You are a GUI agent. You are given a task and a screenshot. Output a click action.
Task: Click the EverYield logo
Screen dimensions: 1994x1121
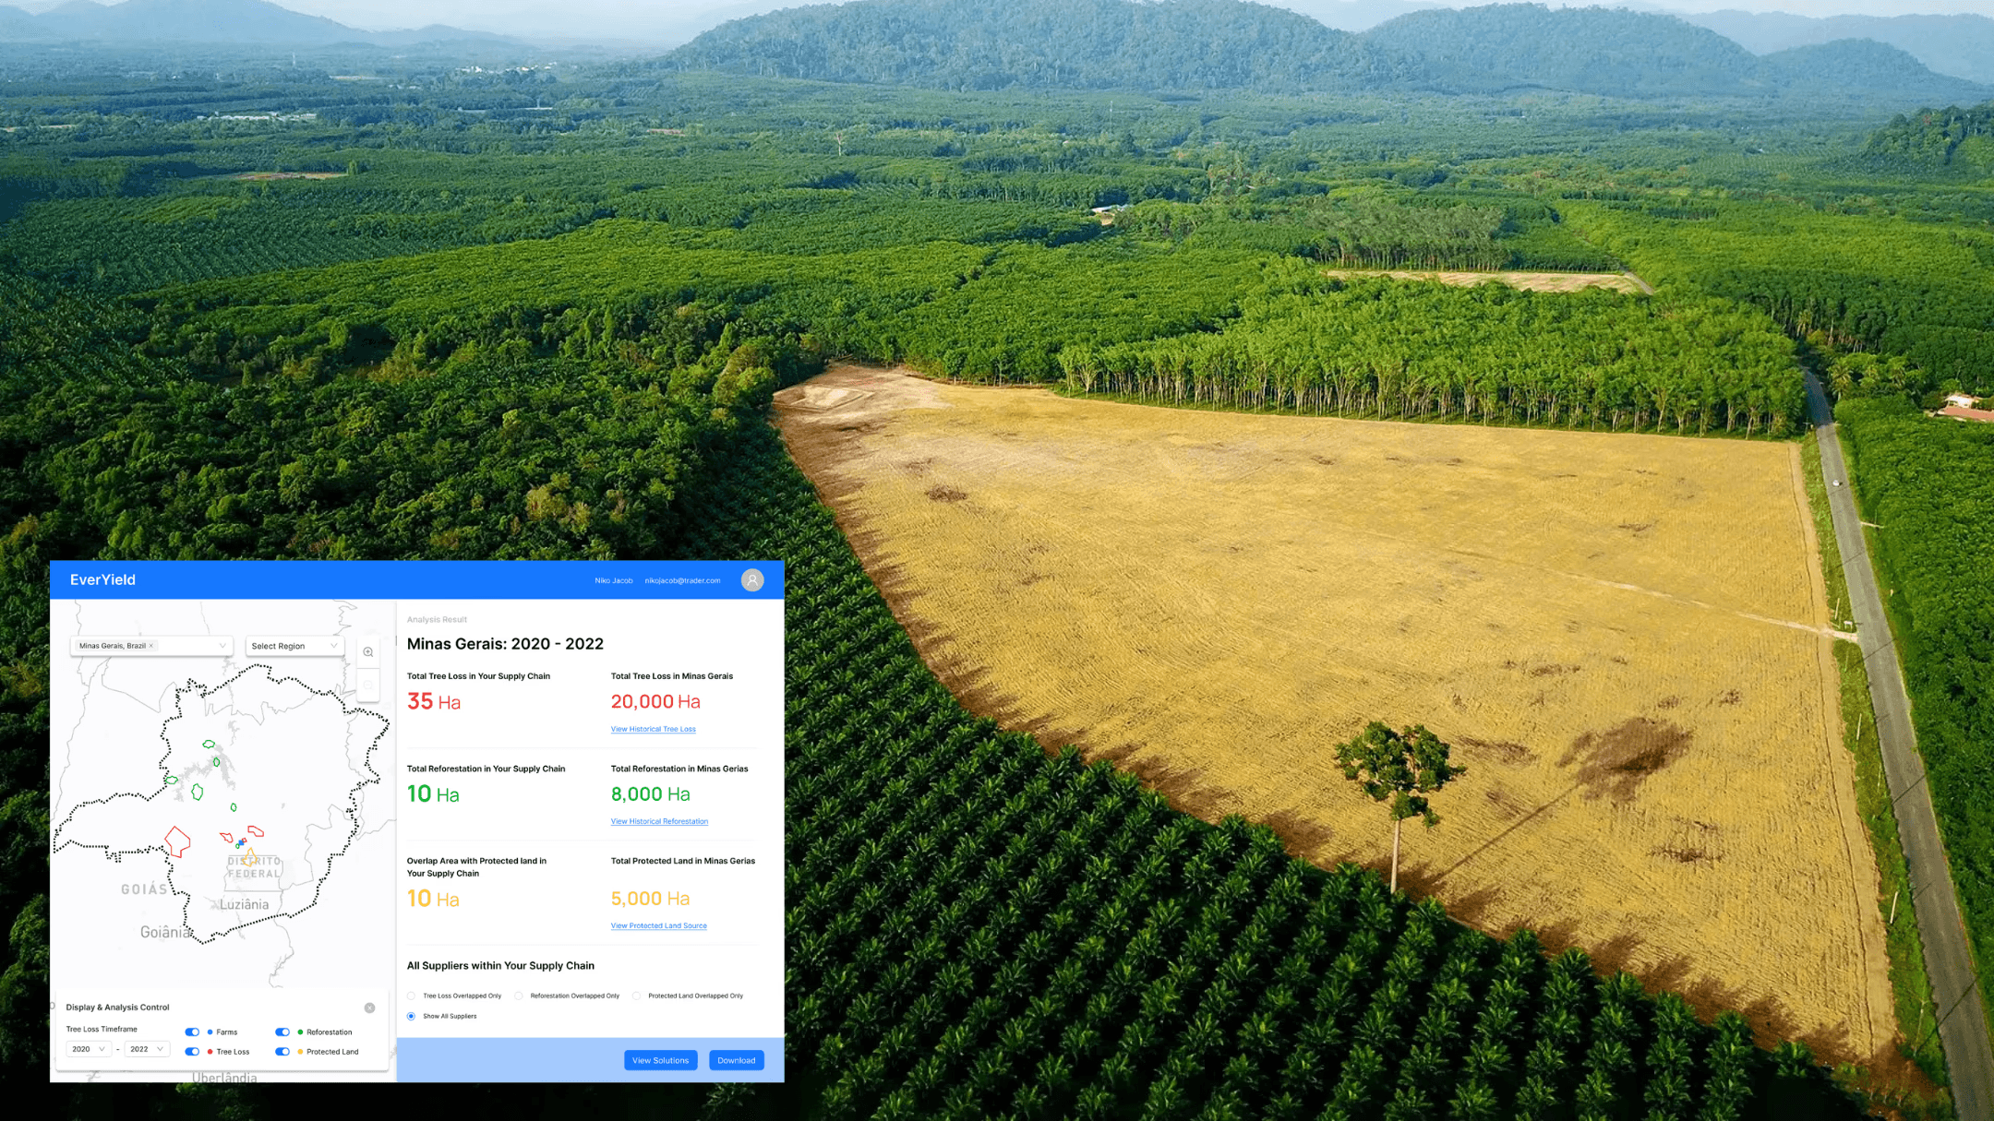[102, 580]
